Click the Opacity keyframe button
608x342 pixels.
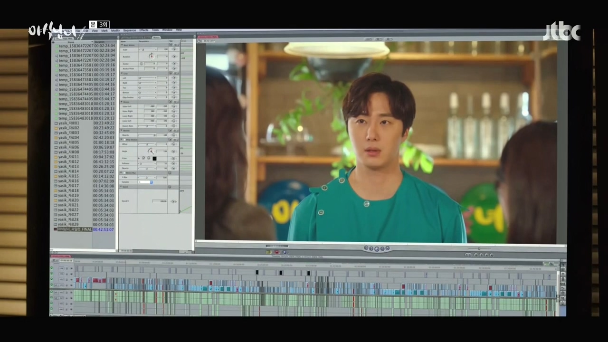click(174, 135)
